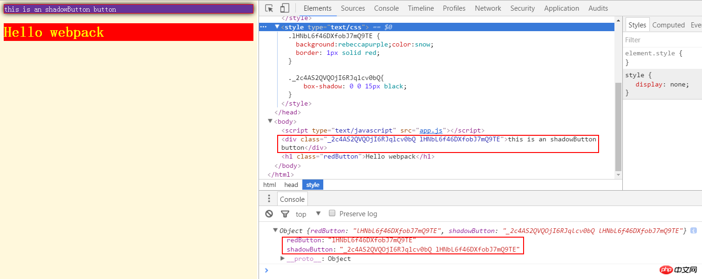Expand the __proto__ object property
Image resolution: width=702 pixels, height=279 pixels.
click(283, 259)
